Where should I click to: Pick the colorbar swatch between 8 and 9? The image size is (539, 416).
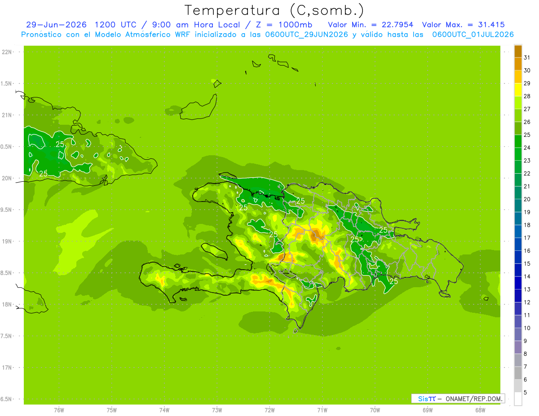click(x=518, y=347)
